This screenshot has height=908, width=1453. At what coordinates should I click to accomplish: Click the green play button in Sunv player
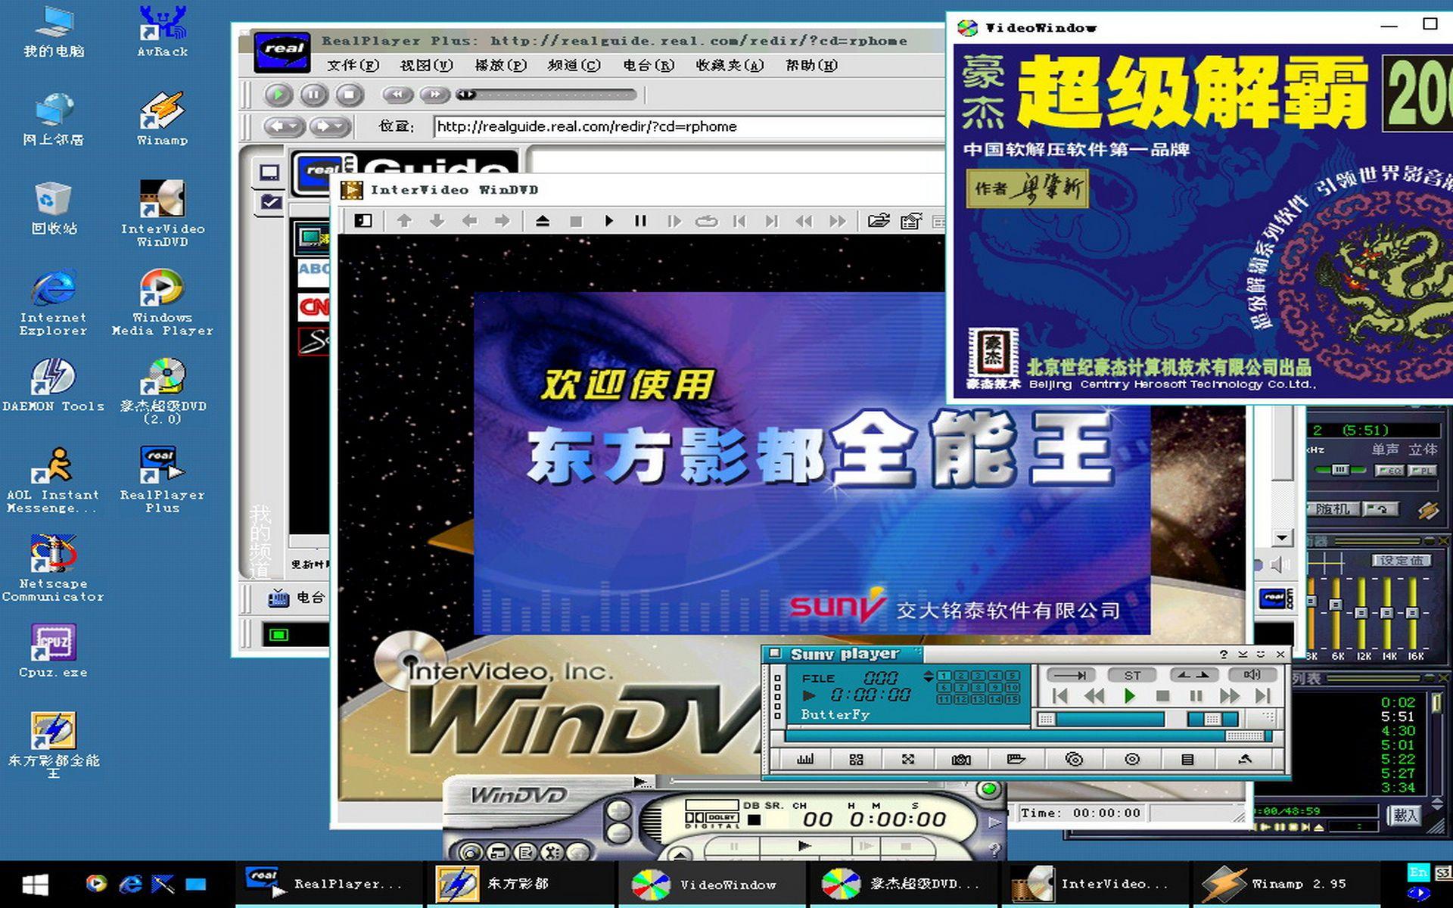pos(1130,696)
